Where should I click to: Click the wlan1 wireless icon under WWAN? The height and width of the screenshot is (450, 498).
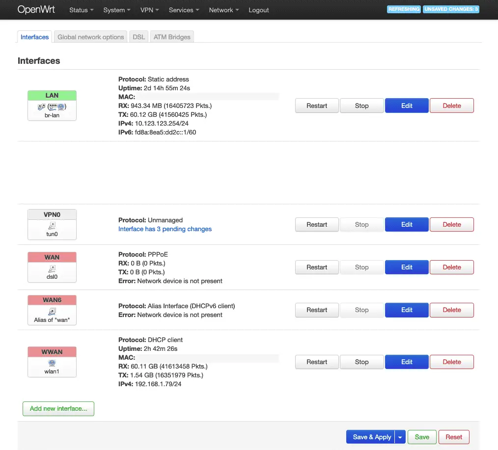[52, 362]
